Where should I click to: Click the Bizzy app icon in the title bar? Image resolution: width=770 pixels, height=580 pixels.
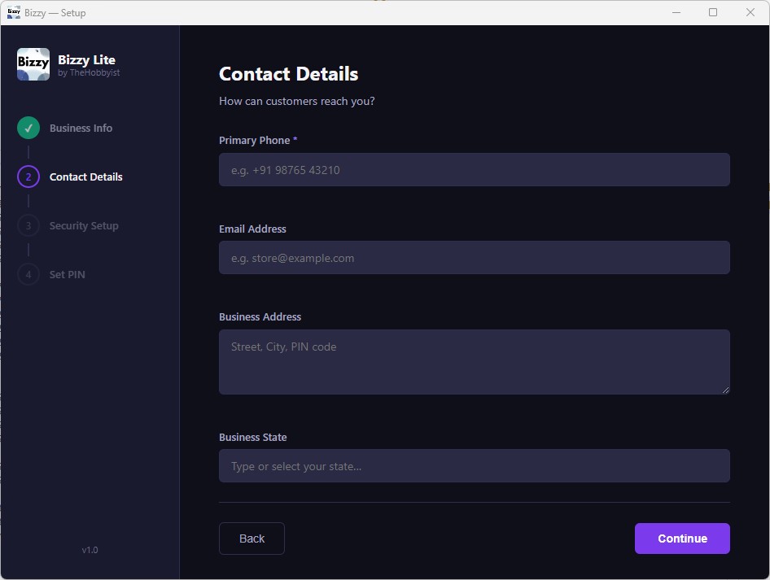click(12, 12)
